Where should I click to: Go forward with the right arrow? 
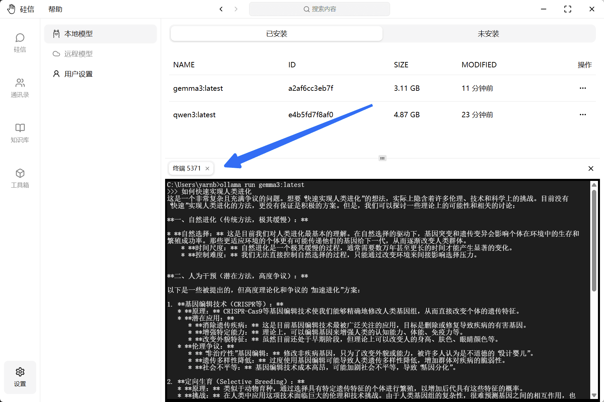(x=236, y=9)
